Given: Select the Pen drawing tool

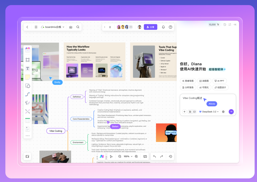Looking at the screenshot, I should click(x=27, y=103).
